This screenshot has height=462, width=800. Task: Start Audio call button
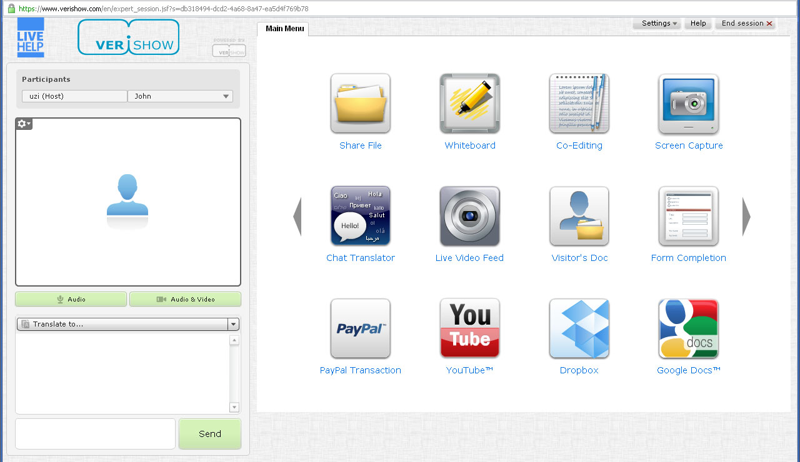point(71,299)
